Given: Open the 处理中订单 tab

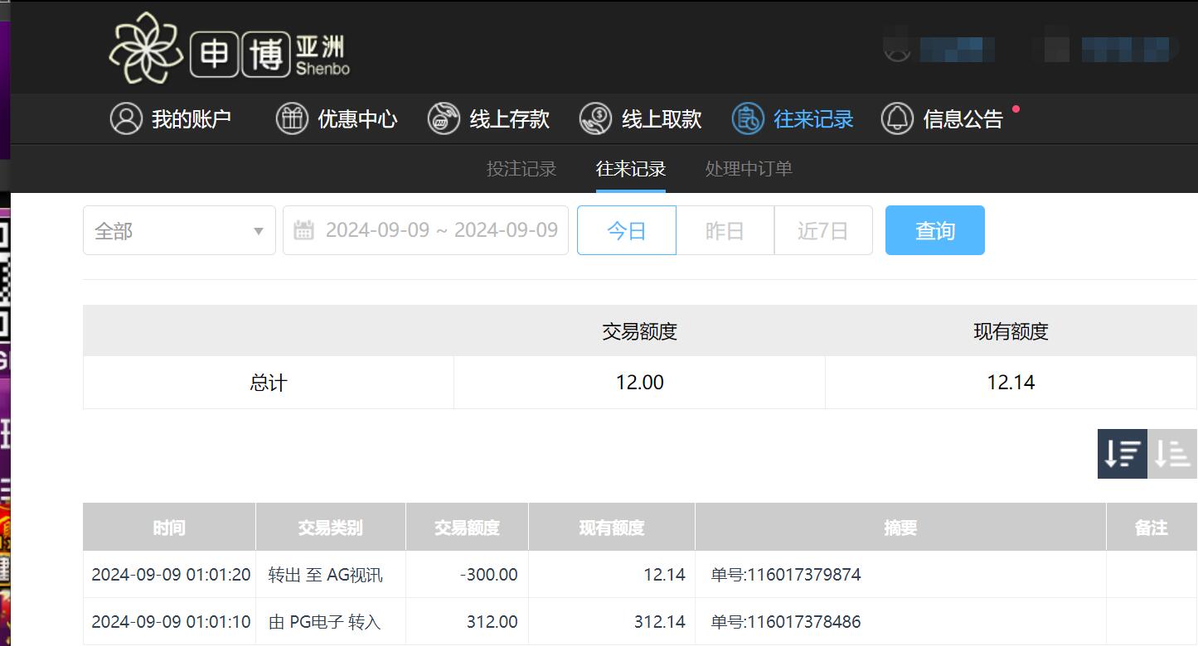Looking at the screenshot, I should [748, 169].
